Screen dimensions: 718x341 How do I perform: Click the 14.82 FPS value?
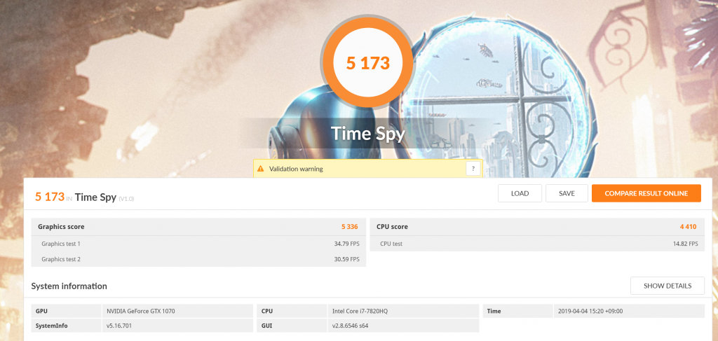686,244
